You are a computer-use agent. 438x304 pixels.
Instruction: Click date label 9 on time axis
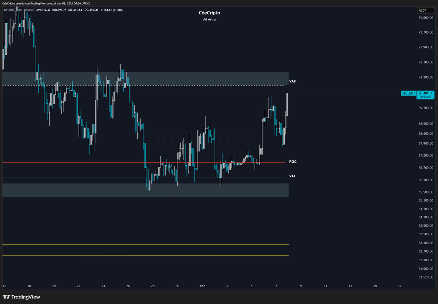(x=301, y=286)
